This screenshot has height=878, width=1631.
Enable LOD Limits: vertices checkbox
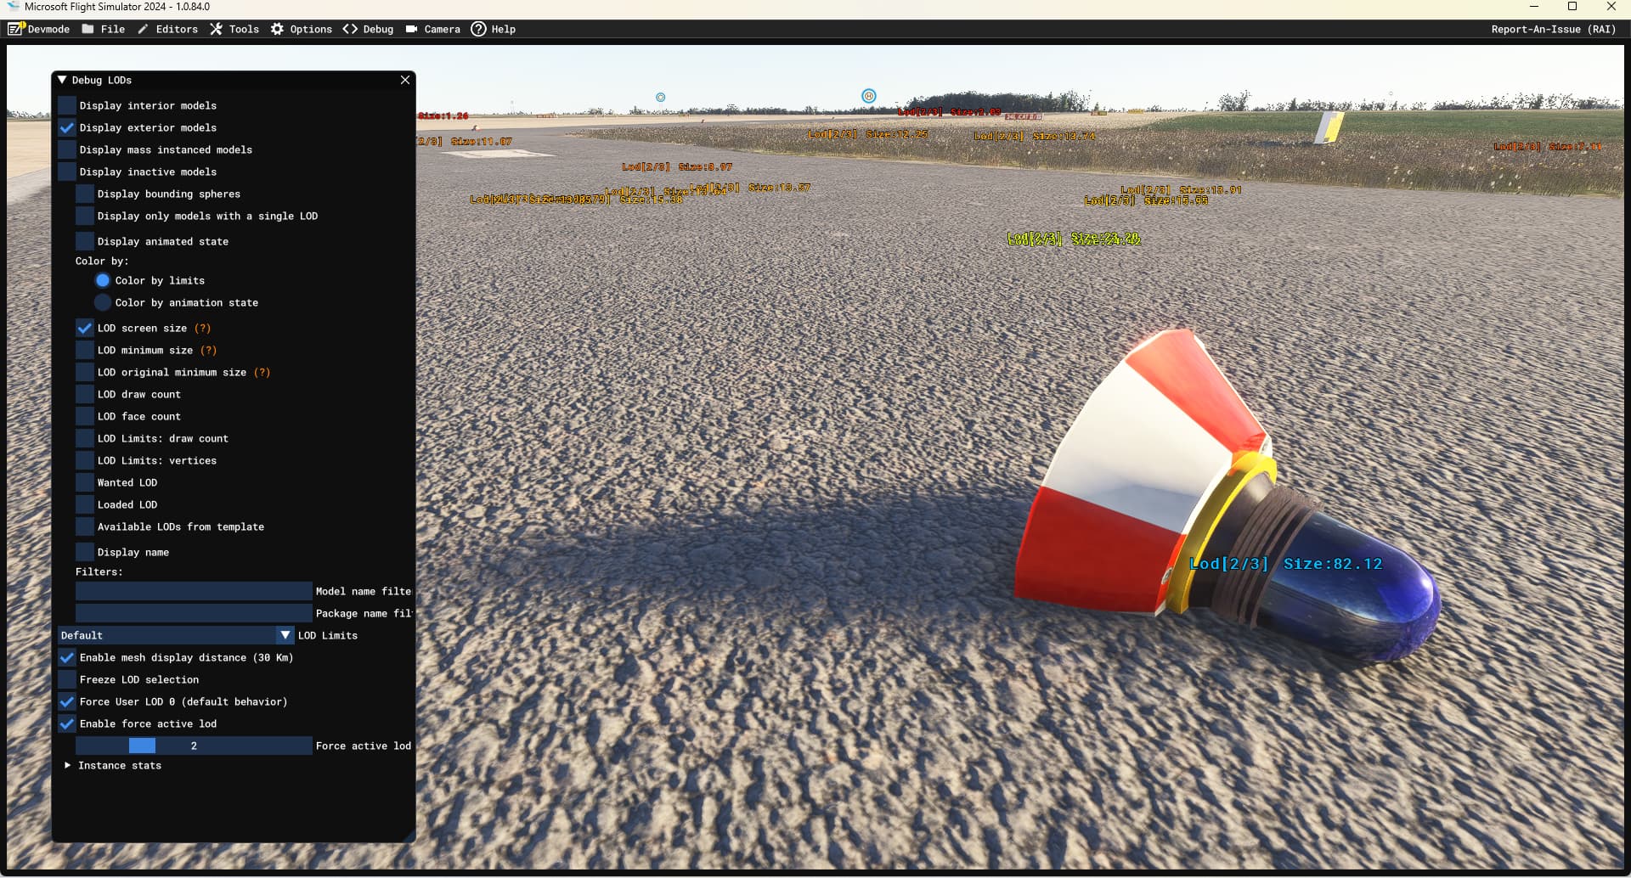coord(85,460)
